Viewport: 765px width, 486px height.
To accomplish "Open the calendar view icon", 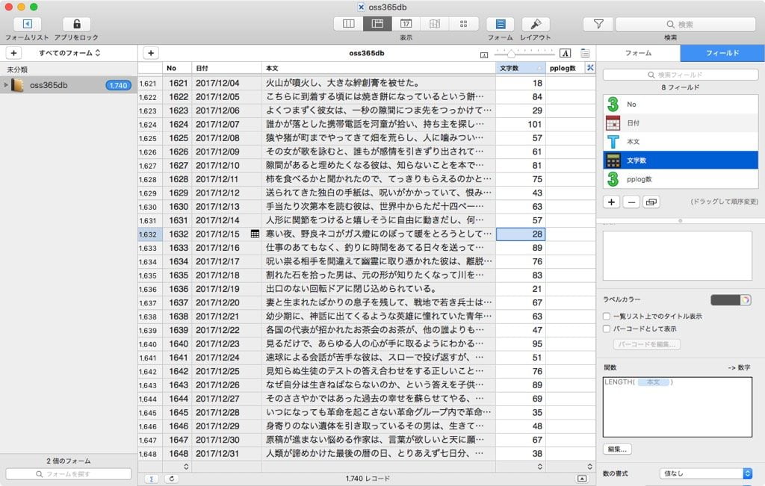I will click(x=406, y=24).
